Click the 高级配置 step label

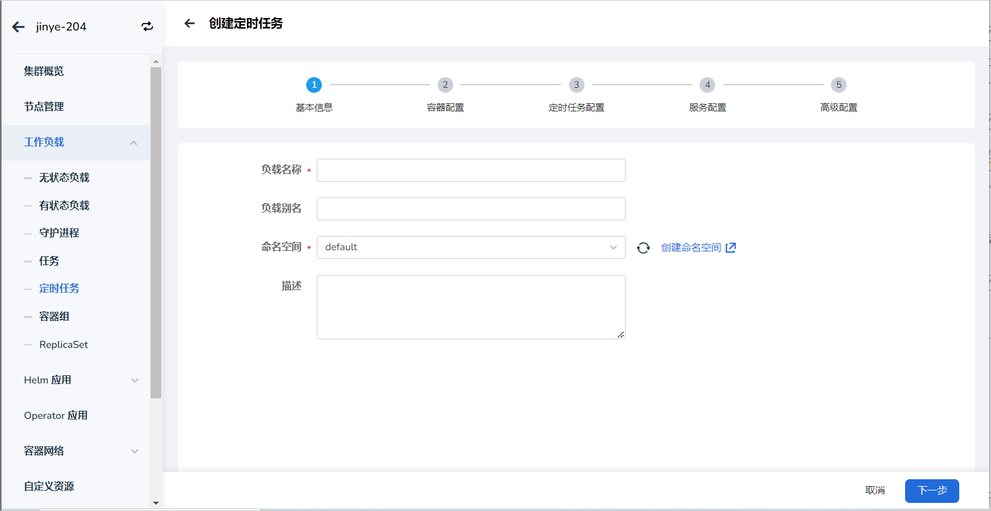838,108
